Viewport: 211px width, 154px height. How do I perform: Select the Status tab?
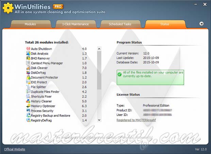pyautogui.click(x=165, y=24)
